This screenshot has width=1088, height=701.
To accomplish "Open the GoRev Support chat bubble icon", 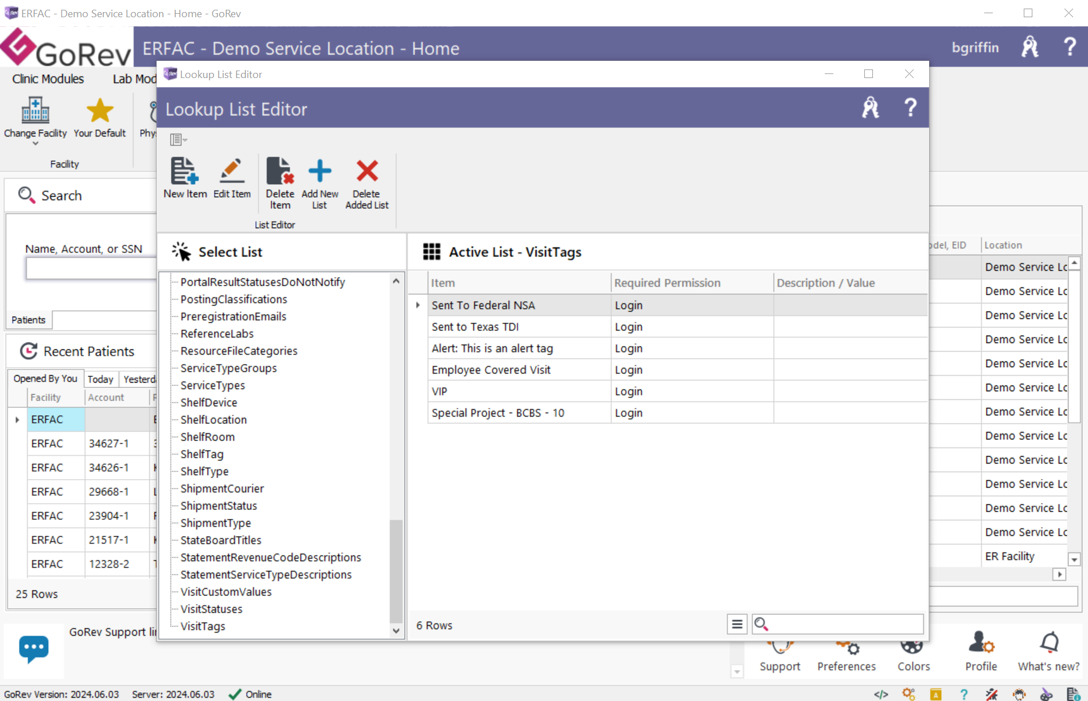I will click(x=34, y=649).
